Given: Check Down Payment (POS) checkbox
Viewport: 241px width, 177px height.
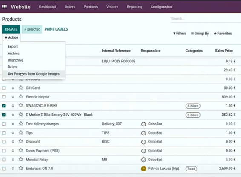Looking at the screenshot, I should pyautogui.click(x=4, y=151).
